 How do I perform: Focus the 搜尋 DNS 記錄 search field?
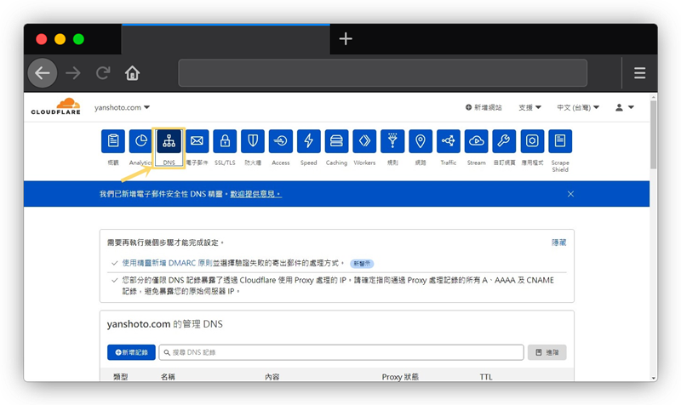(341, 352)
